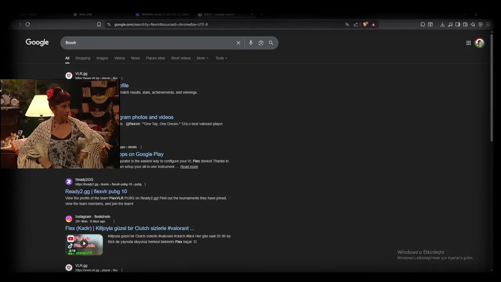Open the Google account profile avatar
This screenshot has width=501, height=282.
[x=479, y=43]
